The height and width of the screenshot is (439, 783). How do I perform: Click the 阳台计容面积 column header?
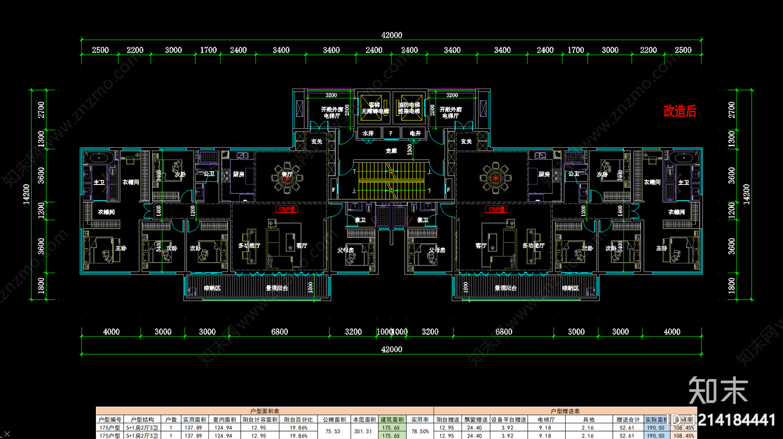click(260, 419)
